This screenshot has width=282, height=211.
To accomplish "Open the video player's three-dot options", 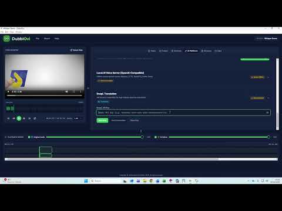I will [x=80, y=91].
